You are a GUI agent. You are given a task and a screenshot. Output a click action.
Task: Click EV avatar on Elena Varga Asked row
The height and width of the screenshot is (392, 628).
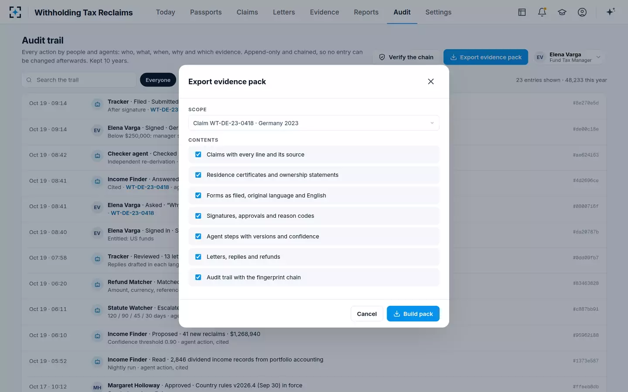click(97, 207)
